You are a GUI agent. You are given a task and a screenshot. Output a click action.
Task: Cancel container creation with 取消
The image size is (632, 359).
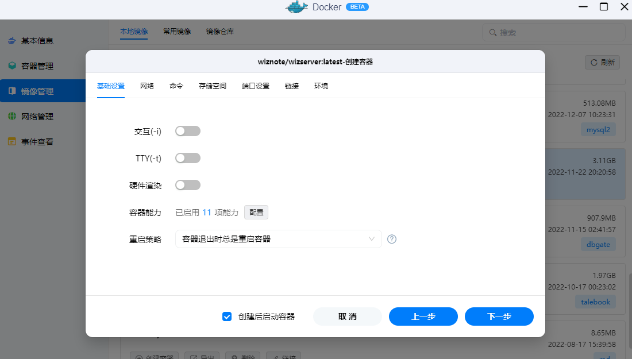(x=347, y=316)
